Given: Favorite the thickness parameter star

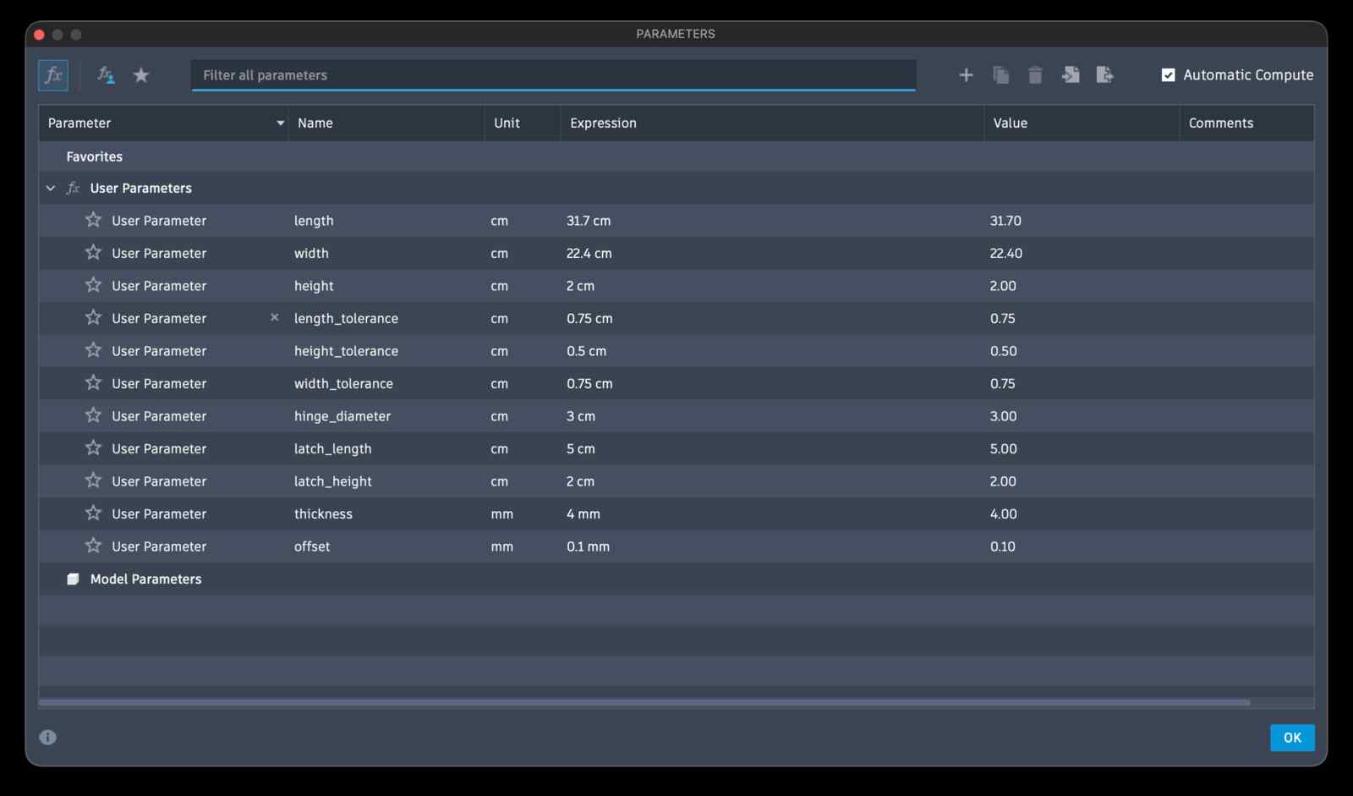Looking at the screenshot, I should pyautogui.click(x=93, y=513).
